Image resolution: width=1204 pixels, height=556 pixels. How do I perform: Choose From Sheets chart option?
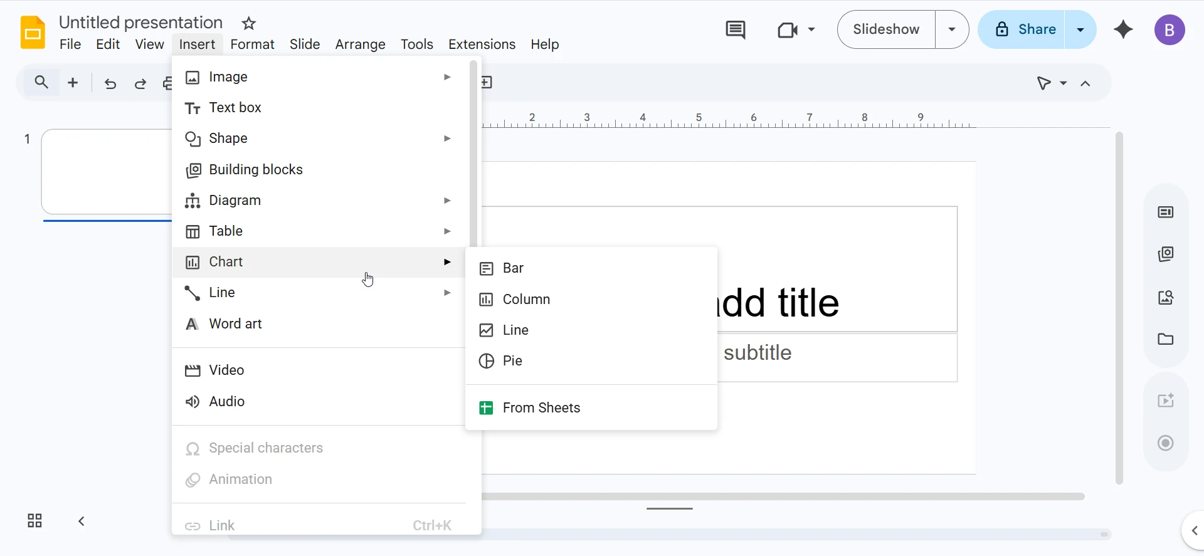tap(541, 408)
